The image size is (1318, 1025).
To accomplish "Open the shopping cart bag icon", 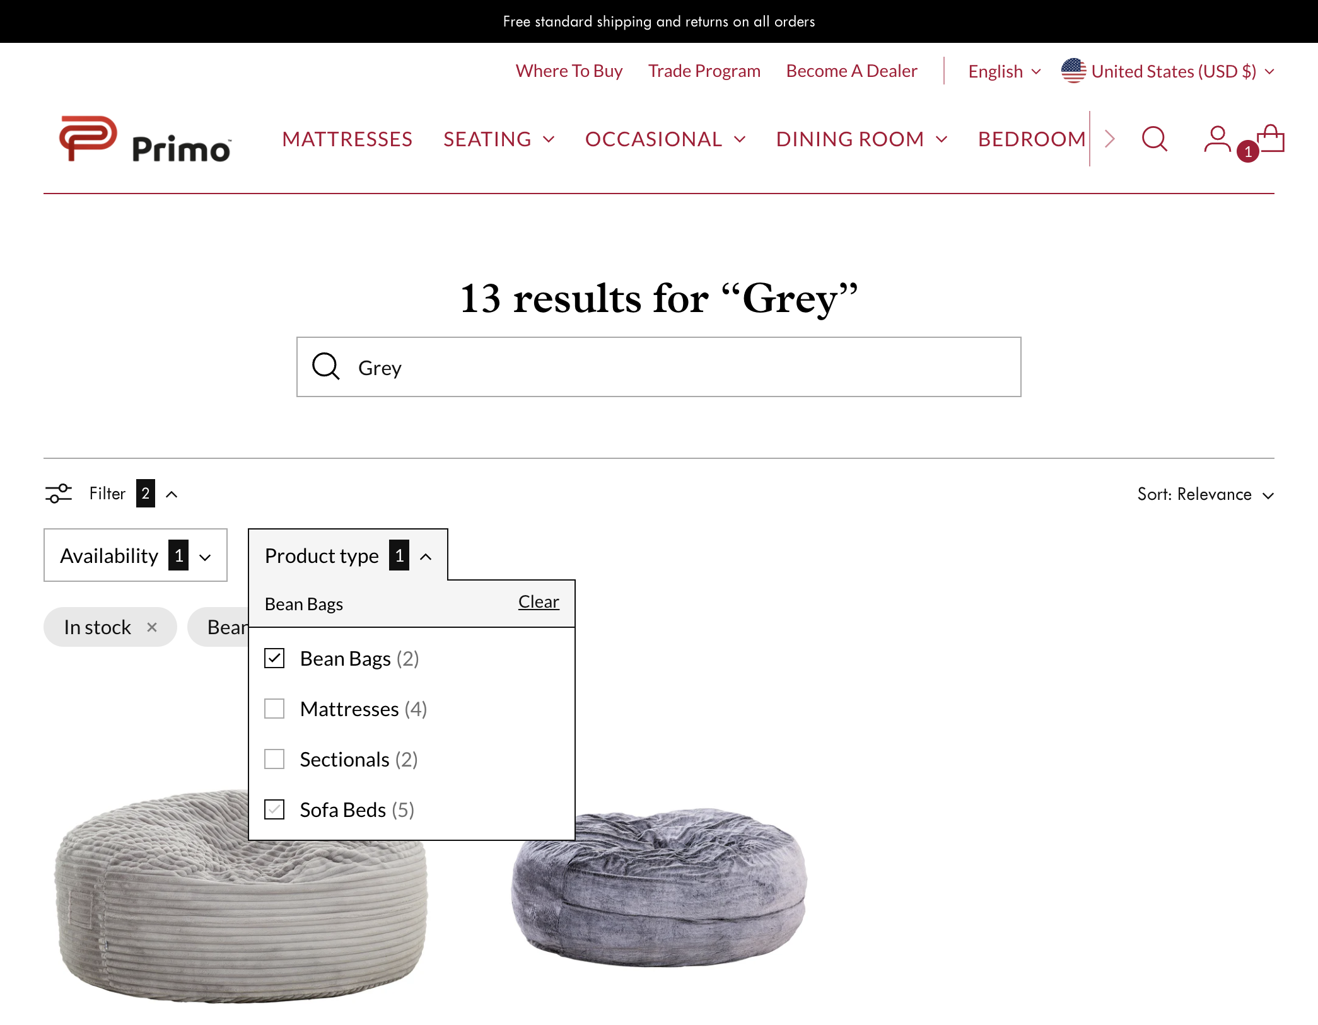I will click(1271, 138).
